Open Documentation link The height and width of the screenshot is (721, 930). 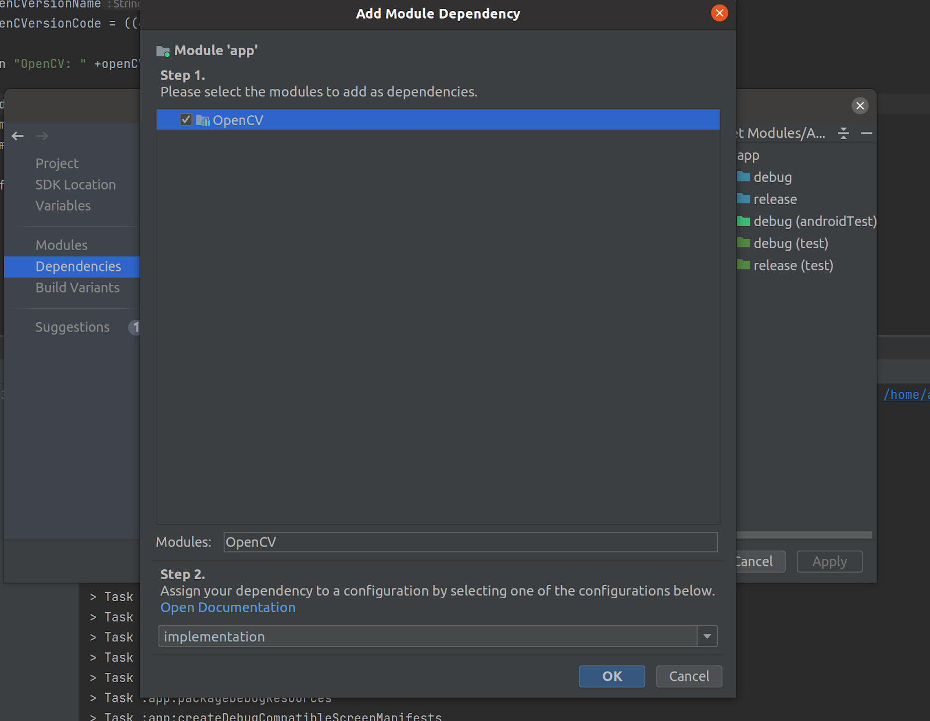coord(228,608)
